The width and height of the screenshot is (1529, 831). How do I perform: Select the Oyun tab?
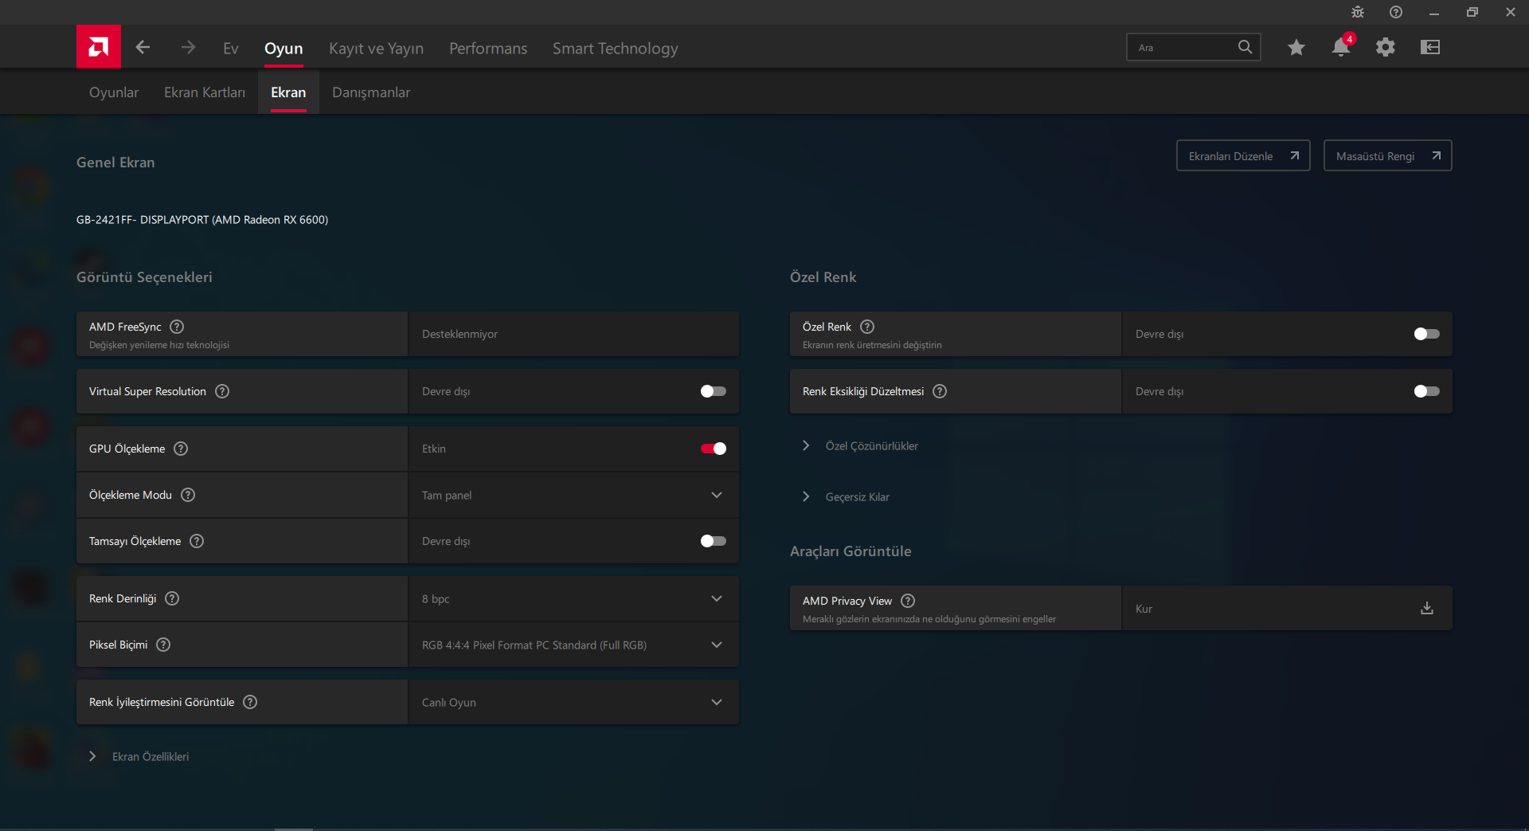click(284, 49)
